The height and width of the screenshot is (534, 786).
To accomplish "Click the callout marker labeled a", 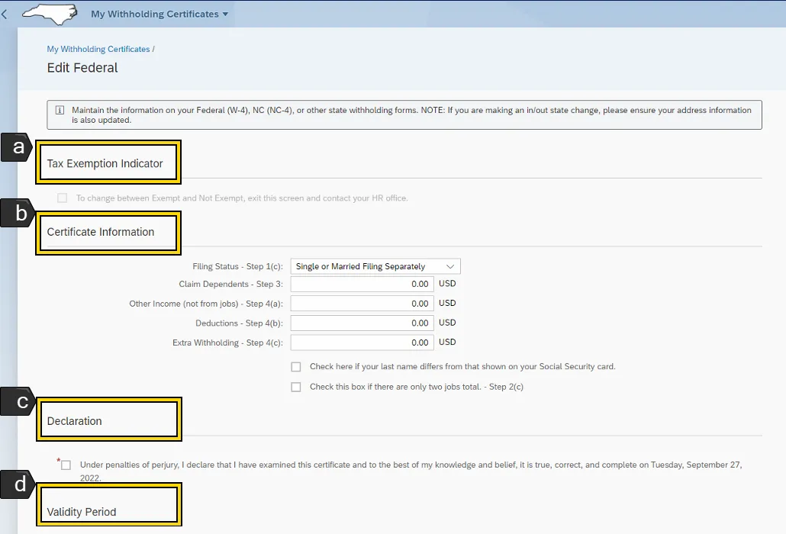I will coord(16,147).
